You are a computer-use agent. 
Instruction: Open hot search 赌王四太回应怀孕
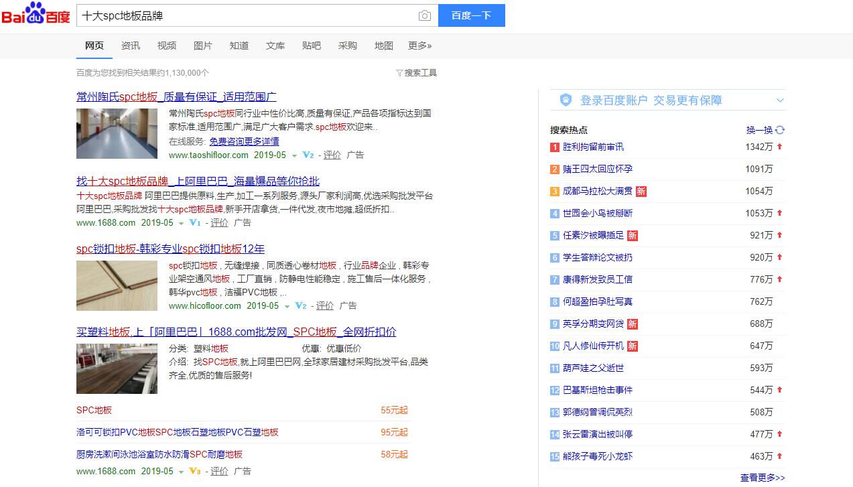tap(598, 169)
